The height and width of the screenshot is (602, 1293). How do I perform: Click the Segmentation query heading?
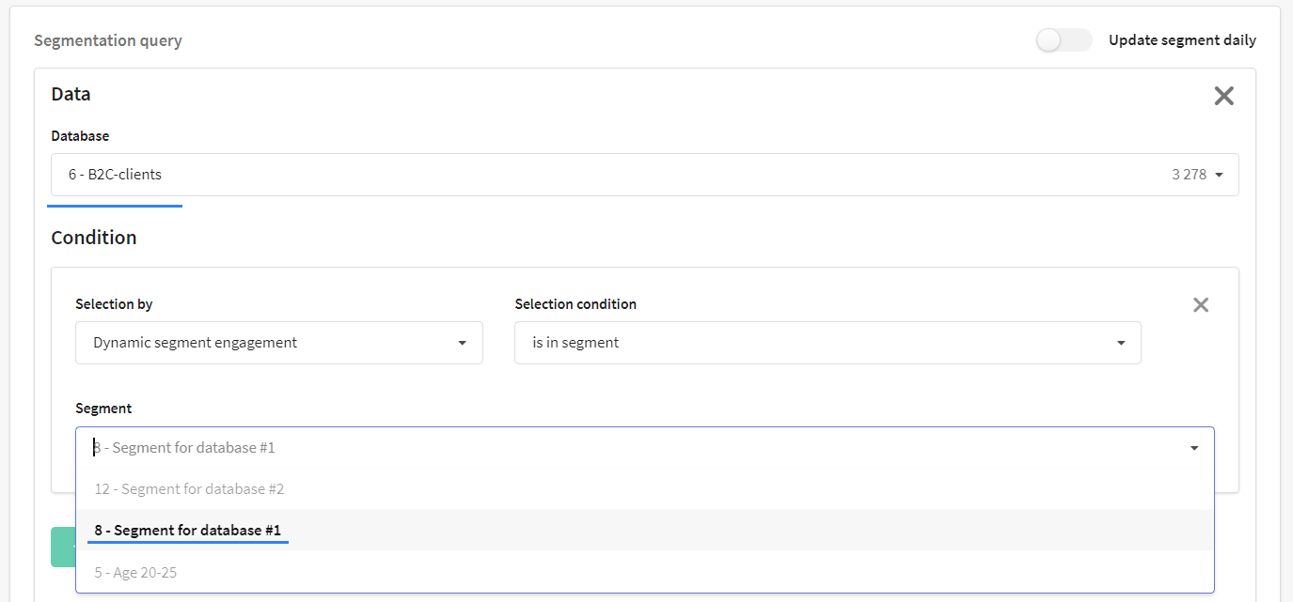tap(108, 40)
